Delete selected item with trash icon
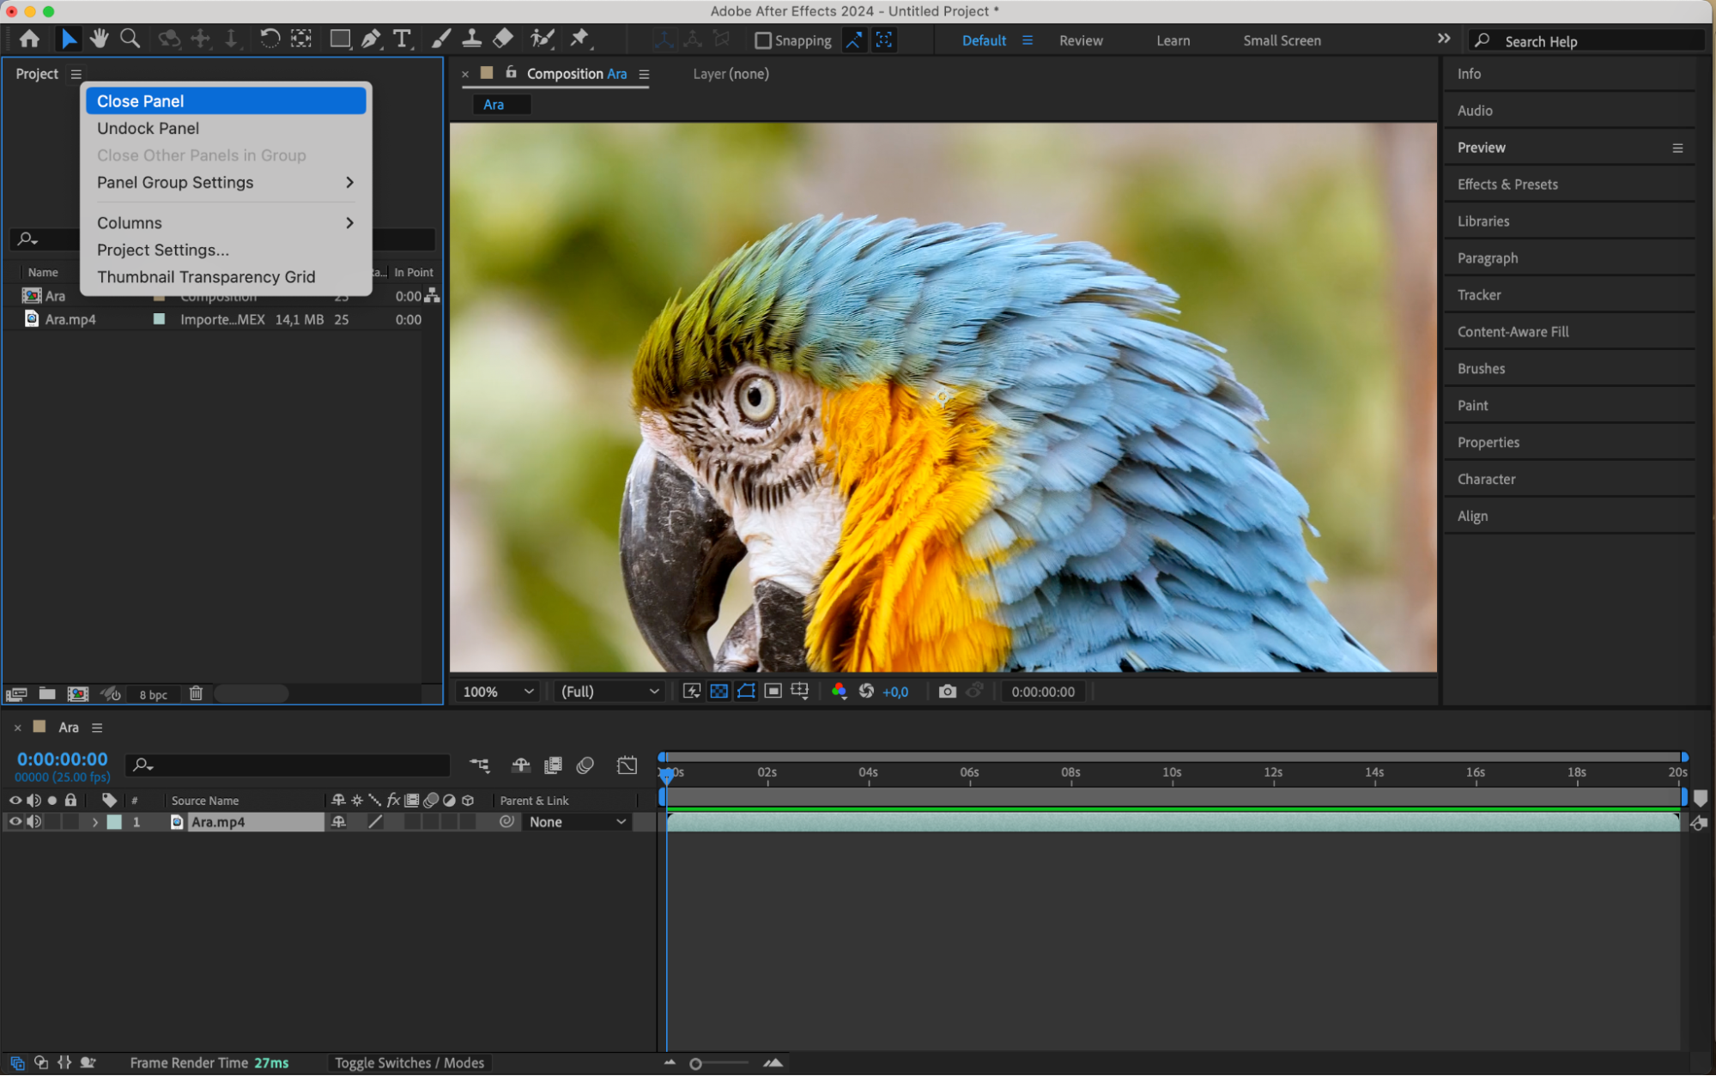This screenshot has width=1716, height=1076. 196,693
